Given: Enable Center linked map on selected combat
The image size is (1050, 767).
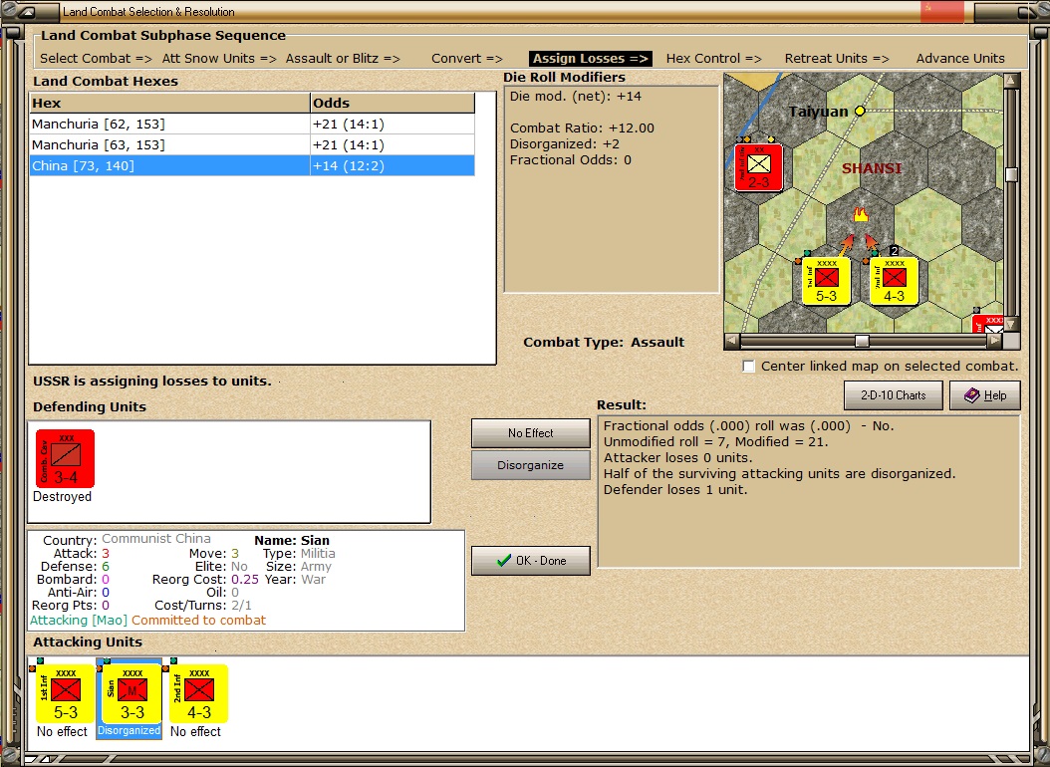Looking at the screenshot, I should 749,367.
